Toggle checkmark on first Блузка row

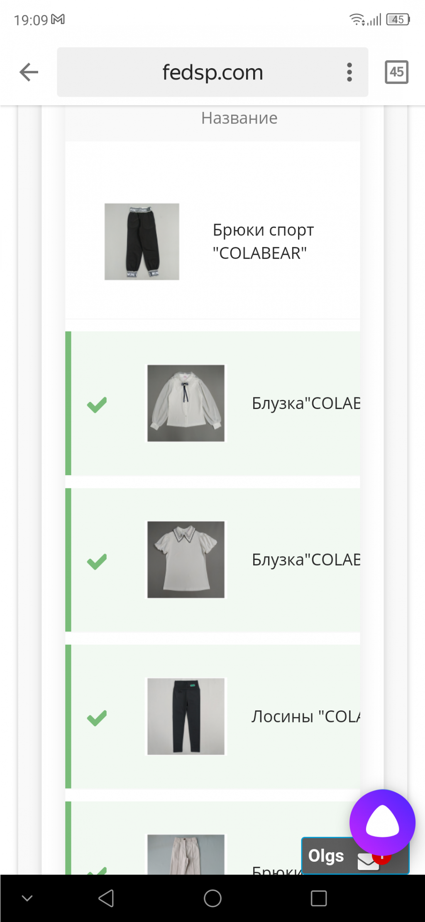pyautogui.click(x=97, y=404)
